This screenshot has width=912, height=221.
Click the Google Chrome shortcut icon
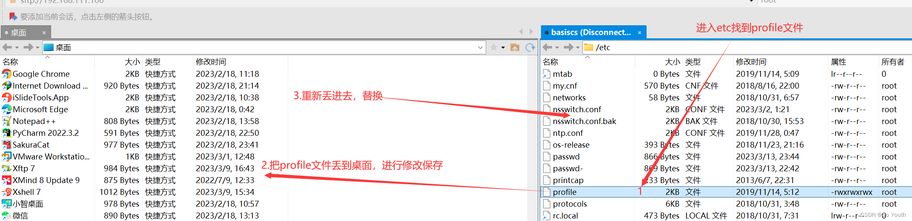tap(6, 74)
